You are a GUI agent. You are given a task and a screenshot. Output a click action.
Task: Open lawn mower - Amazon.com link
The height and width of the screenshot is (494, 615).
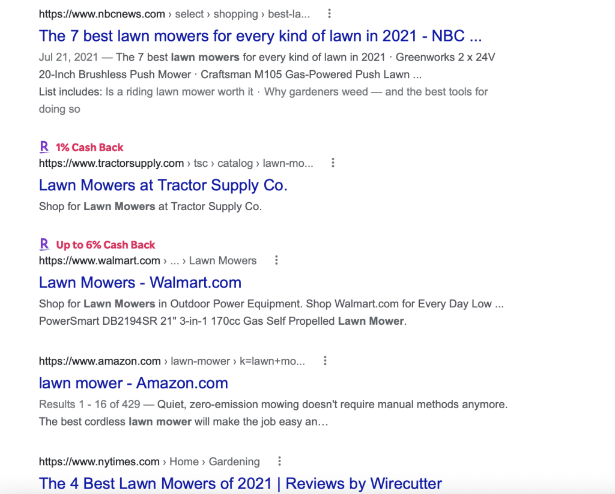pyautogui.click(x=133, y=383)
